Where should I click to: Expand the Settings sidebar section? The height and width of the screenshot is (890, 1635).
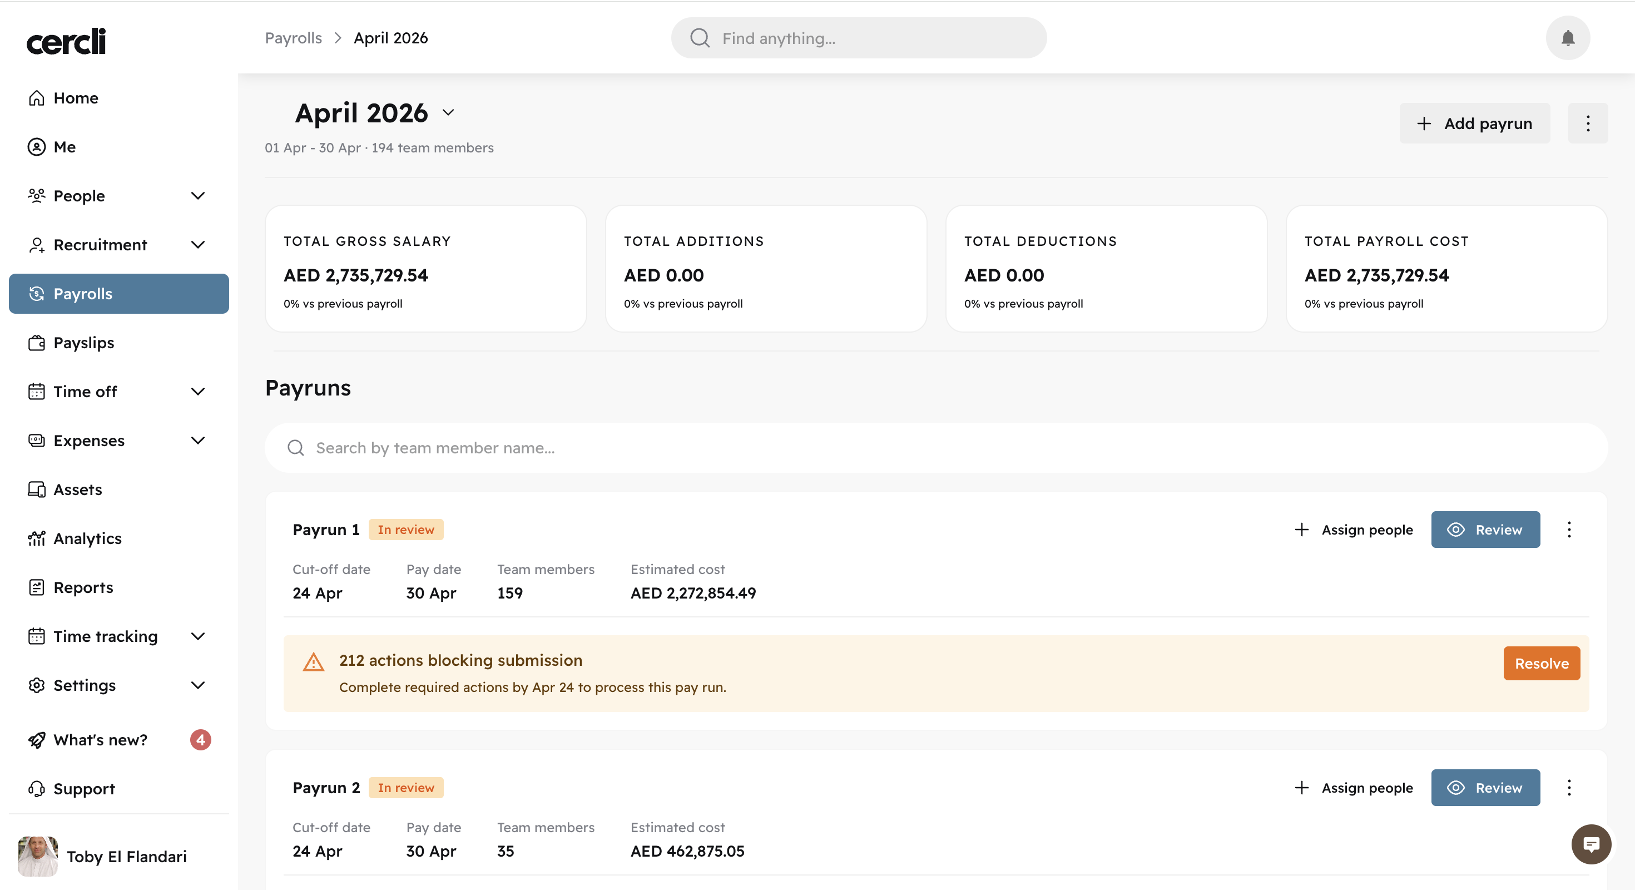coord(197,685)
